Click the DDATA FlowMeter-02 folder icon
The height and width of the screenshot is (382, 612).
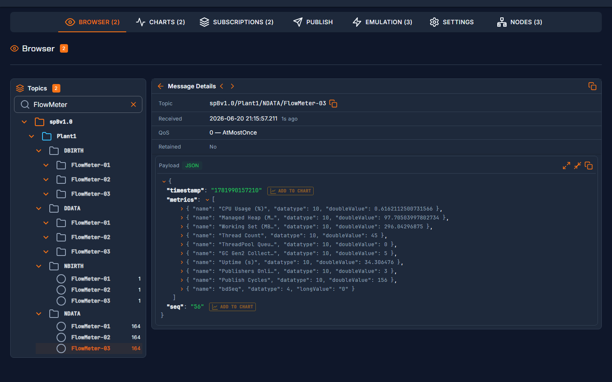click(x=61, y=237)
